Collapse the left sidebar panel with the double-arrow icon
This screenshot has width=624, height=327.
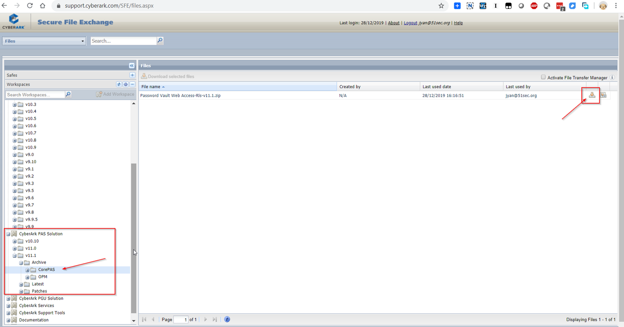pyautogui.click(x=132, y=65)
